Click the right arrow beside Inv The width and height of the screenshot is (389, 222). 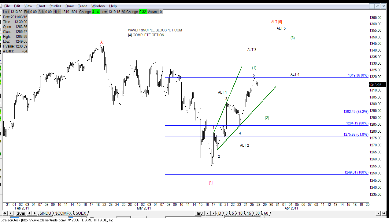213,213
